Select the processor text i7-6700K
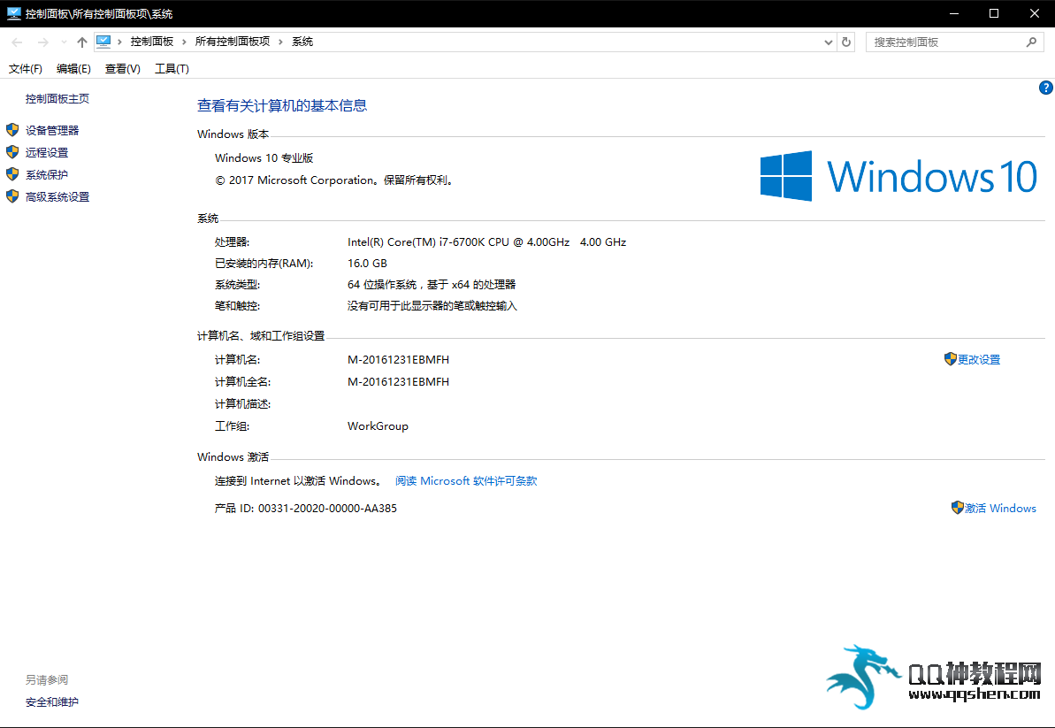1055x728 pixels. click(487, 242)
